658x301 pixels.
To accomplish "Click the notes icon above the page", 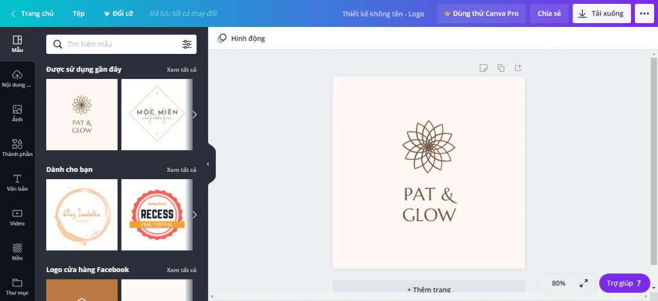I will 483,67.
